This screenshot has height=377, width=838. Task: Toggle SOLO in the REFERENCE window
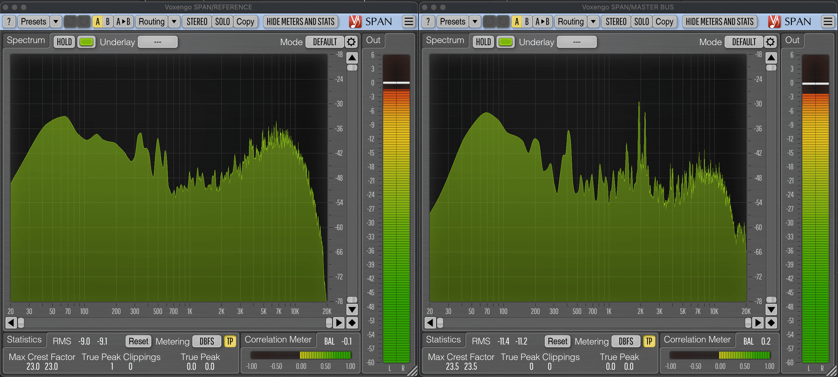(x=223, y=22)
